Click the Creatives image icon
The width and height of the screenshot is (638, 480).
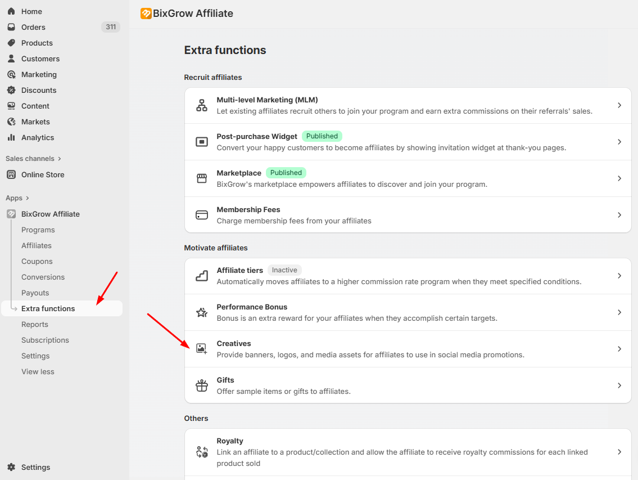[201, 349]
